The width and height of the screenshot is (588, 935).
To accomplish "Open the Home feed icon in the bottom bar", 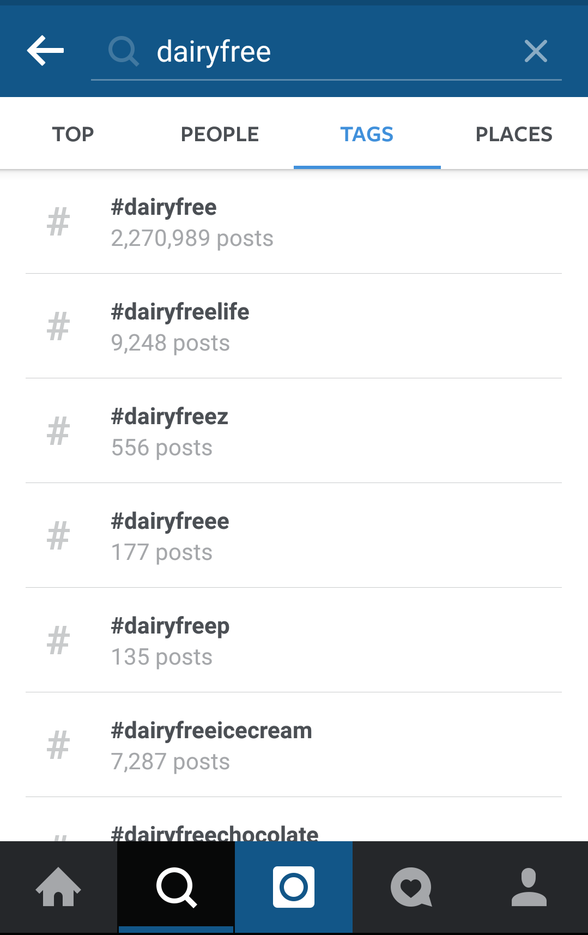I will click(x=58, y=887).
